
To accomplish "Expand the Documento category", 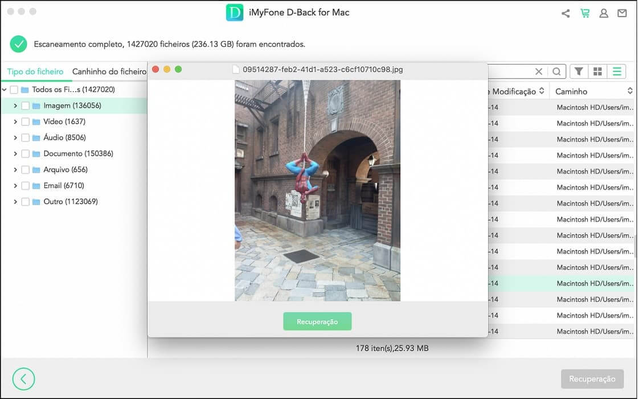I will click(x=15, y=154).
